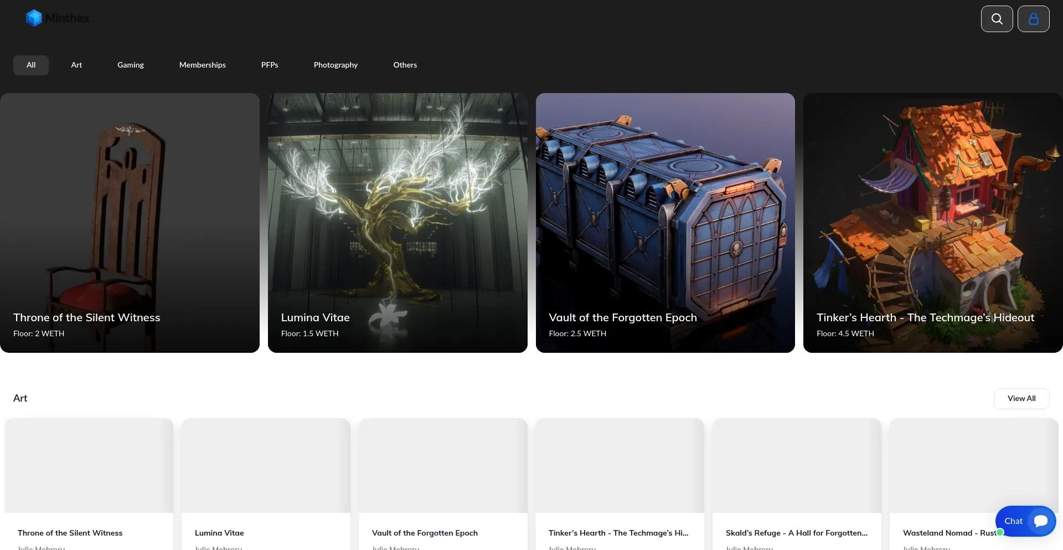
Task: Click the search magnifier icon
Action: point(997,19)
